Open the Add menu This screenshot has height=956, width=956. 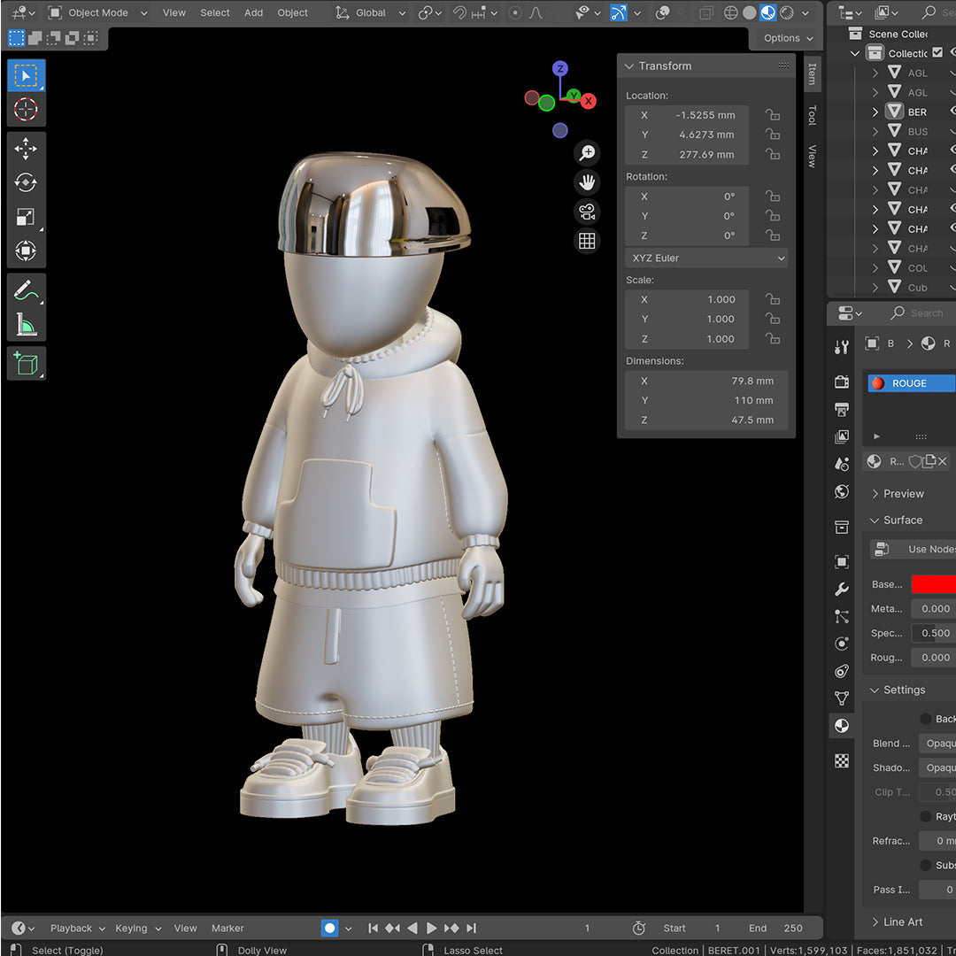coord(253,13)
